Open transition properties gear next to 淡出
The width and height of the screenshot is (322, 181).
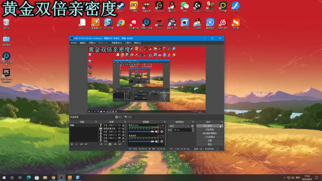click(192, 126)
